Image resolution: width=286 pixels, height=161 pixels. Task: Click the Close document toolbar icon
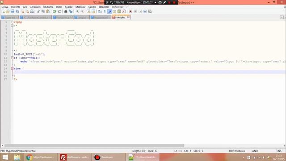point(22,12)
